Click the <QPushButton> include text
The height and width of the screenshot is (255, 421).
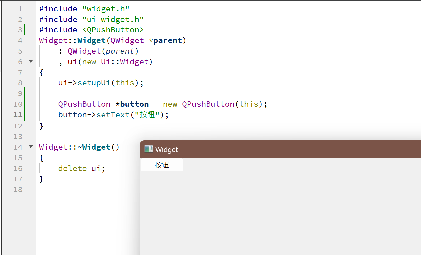(x=113, y=30)
